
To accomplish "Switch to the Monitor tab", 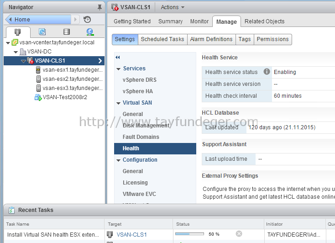I will coord(199,21).
